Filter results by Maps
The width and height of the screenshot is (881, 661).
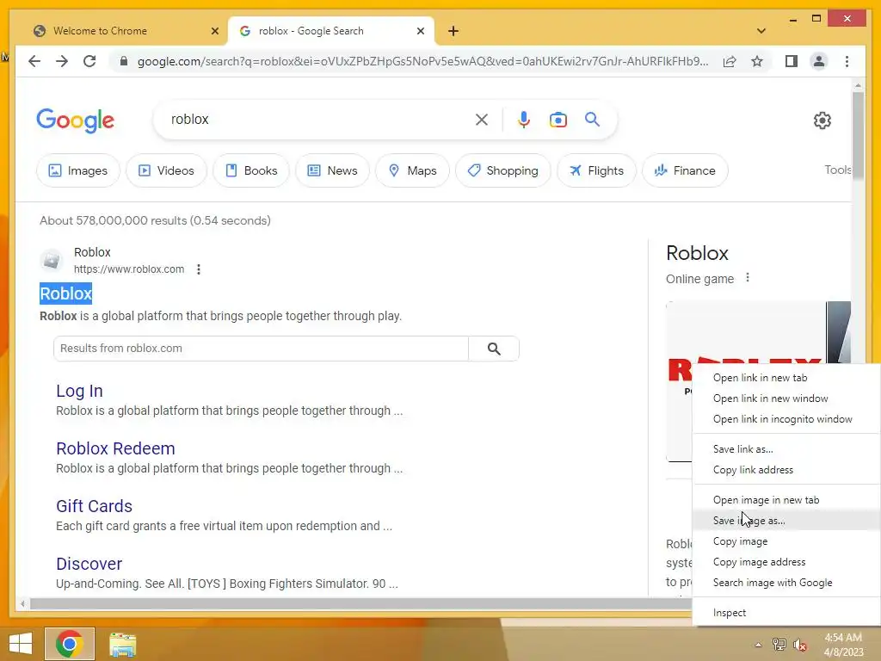412,170
